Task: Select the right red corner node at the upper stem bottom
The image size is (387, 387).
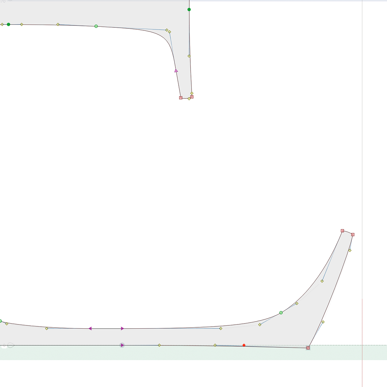Action: 192,97
